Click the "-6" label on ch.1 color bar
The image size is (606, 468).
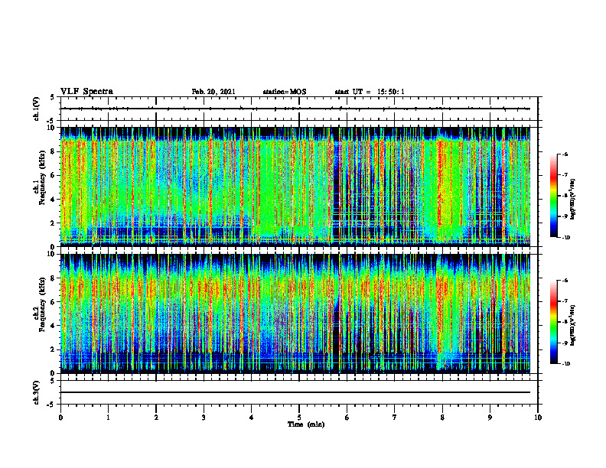[565, 154]
